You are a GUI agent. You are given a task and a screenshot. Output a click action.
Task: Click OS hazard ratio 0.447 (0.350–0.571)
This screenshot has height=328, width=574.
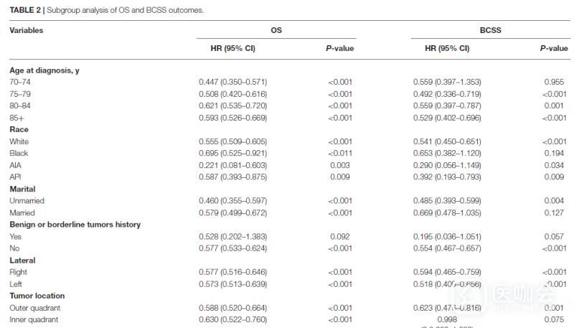(232, 83)
